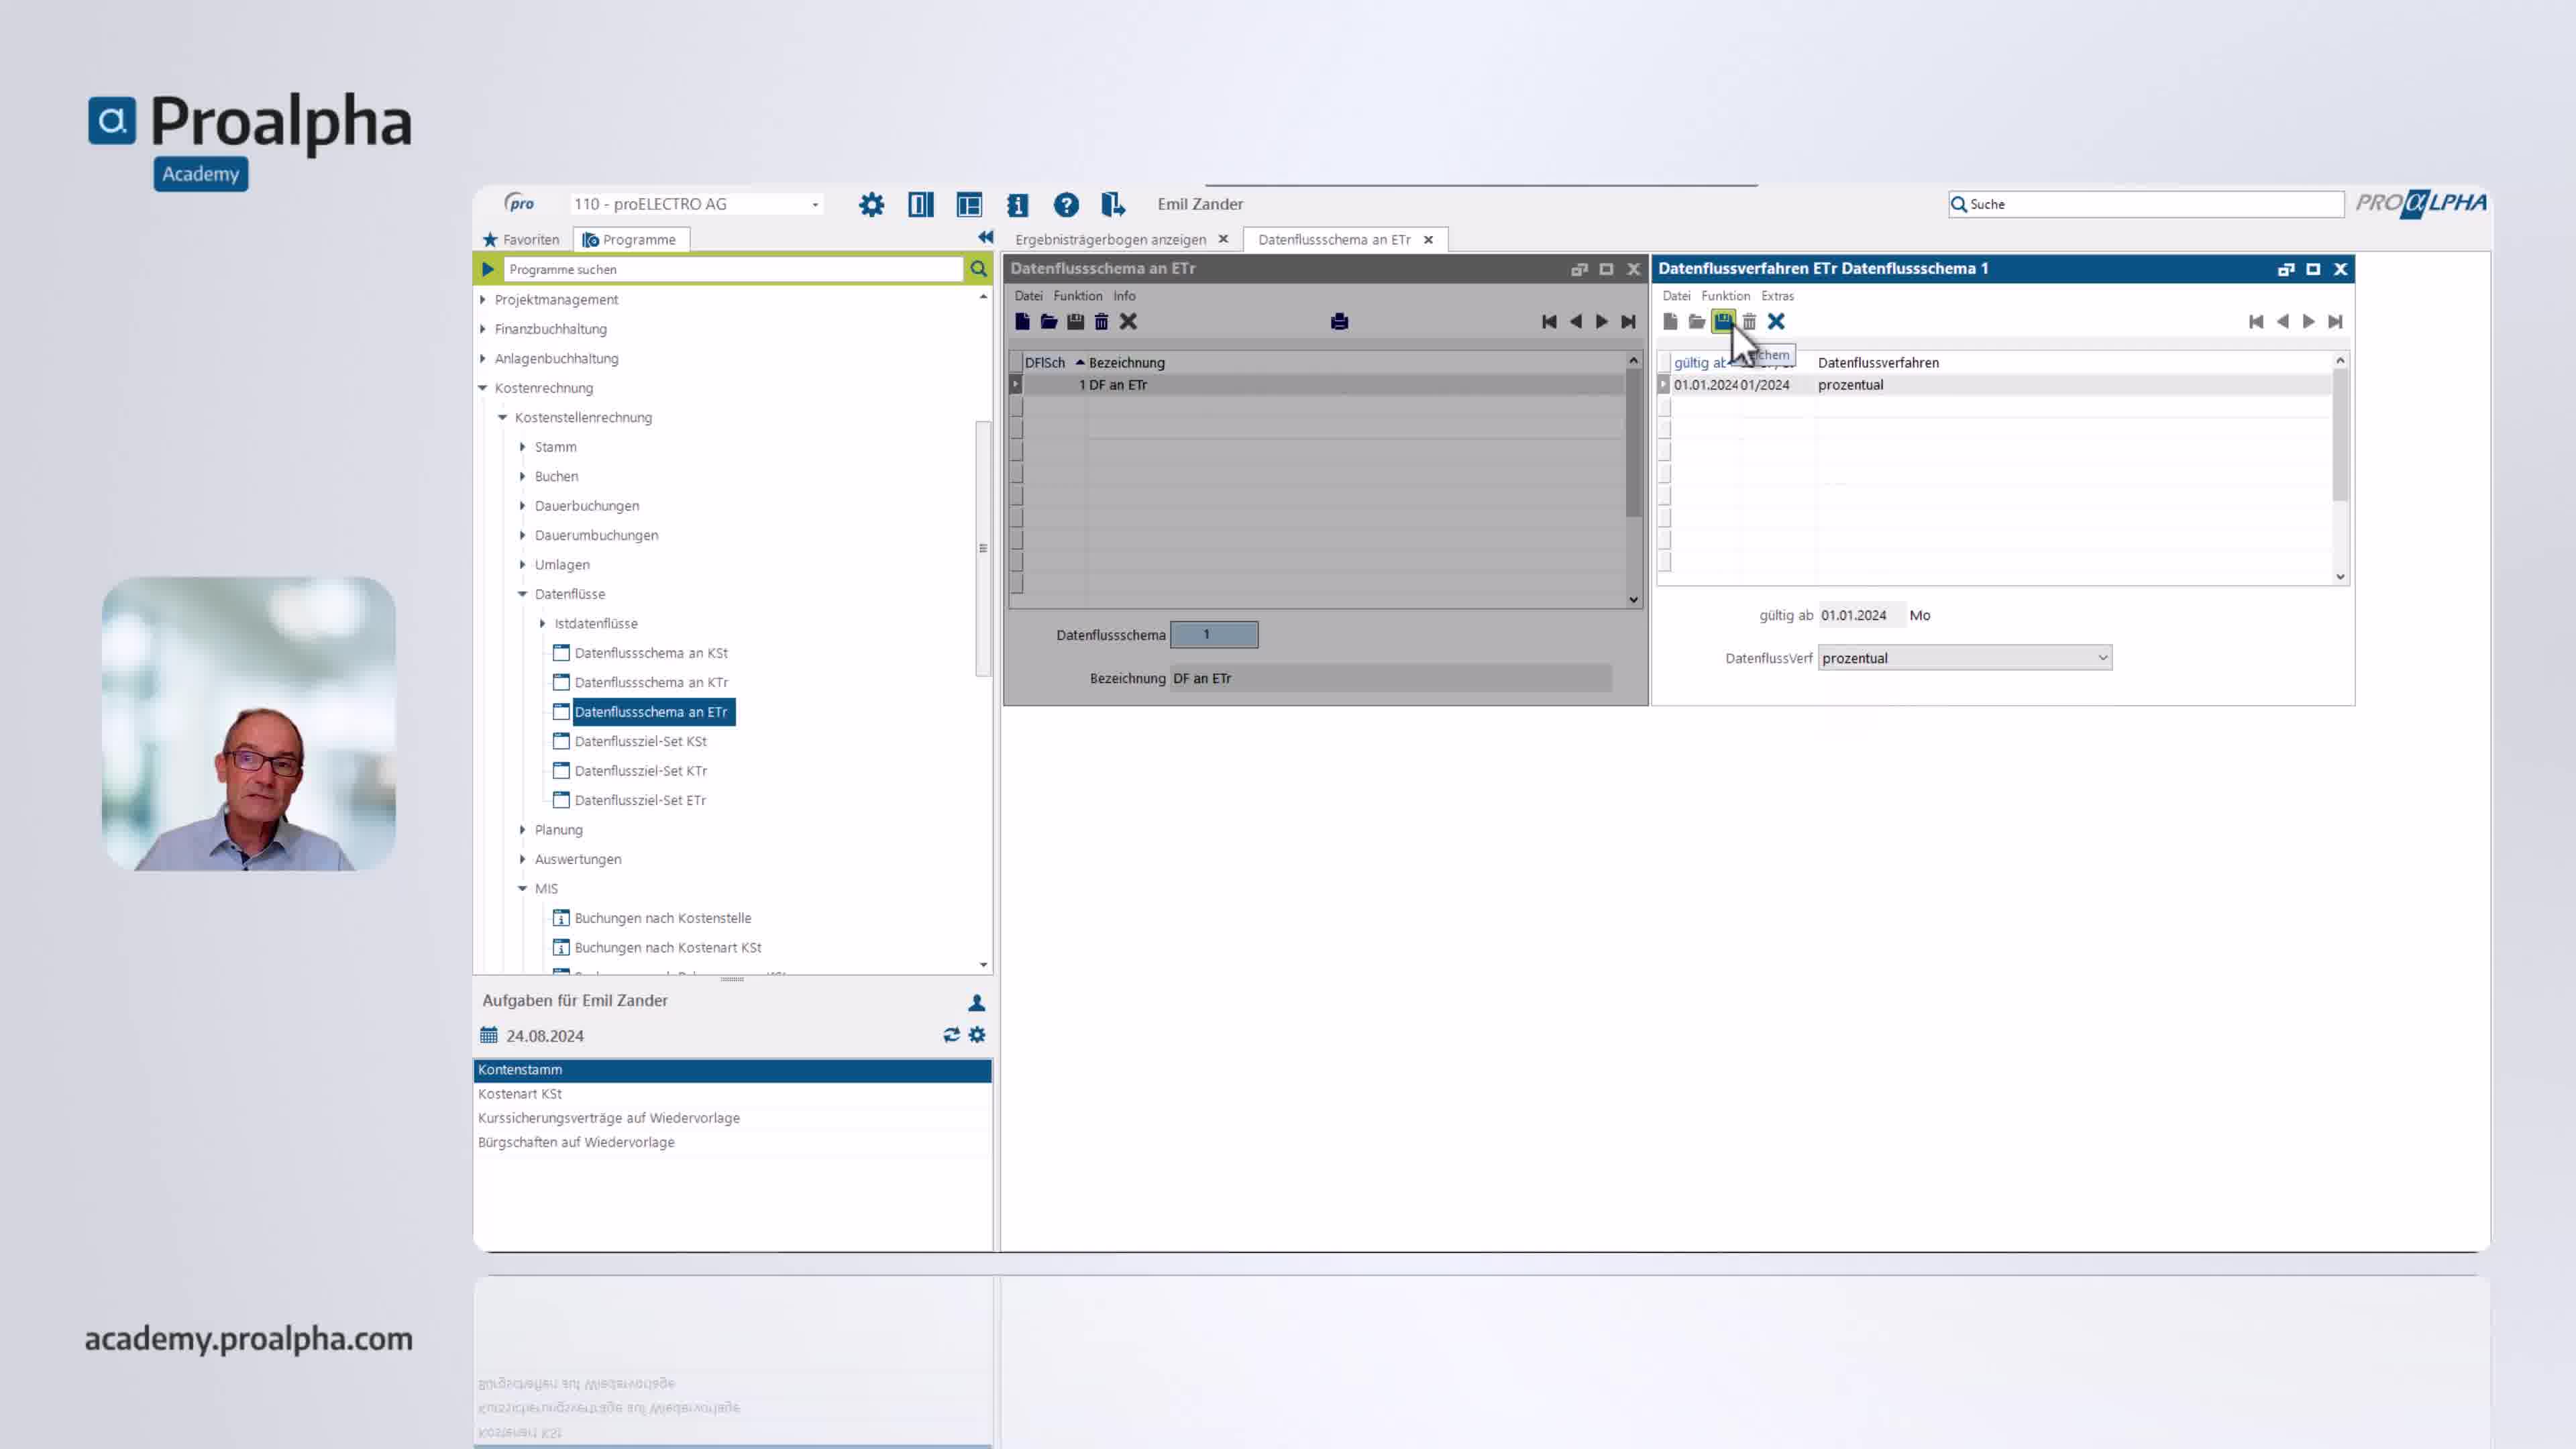The height and width of the screenshot is (1449, 2576).
Task: Collapse the Datenflüsse tree node
Action: pyautogui.click(x=522, y=594)
